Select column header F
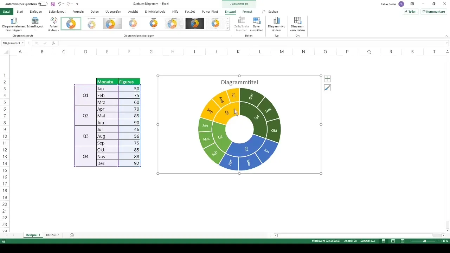The width and height of the screenshot is (450, 253). point(129,52)
